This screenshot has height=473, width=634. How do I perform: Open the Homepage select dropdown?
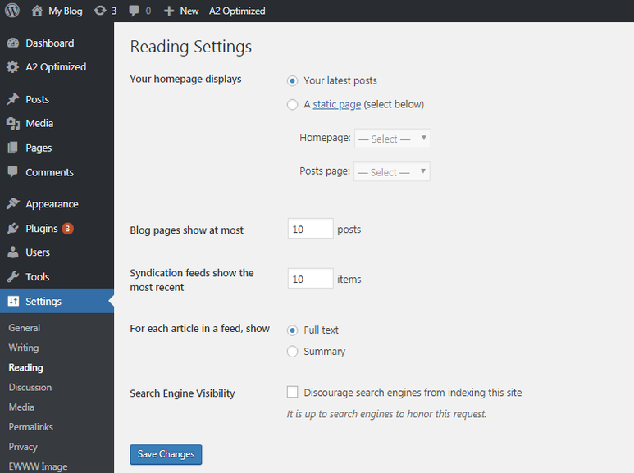coord(392,139)
